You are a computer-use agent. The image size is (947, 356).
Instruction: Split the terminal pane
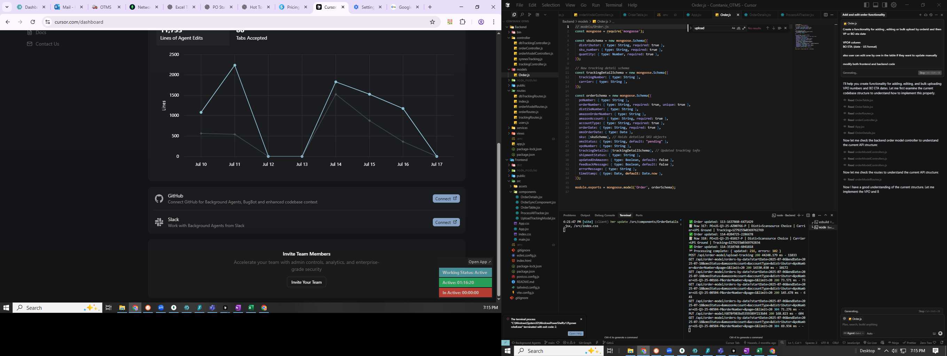coord(808,215)
